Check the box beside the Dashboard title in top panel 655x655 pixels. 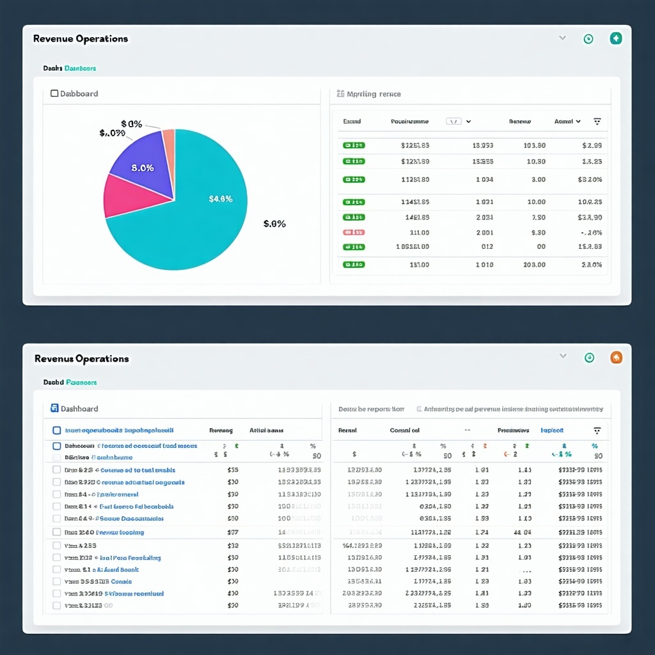[54, 93]
